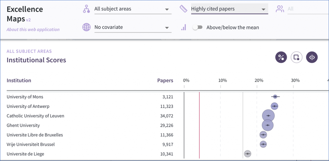
Task: Select the Universite de Liege row
Action: [168, 154]
